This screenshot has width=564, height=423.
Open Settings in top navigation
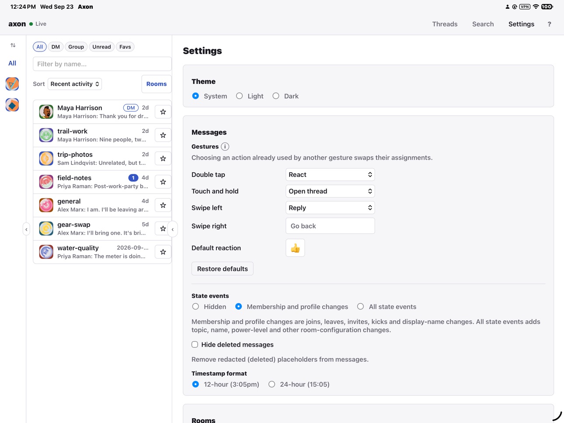521,24
